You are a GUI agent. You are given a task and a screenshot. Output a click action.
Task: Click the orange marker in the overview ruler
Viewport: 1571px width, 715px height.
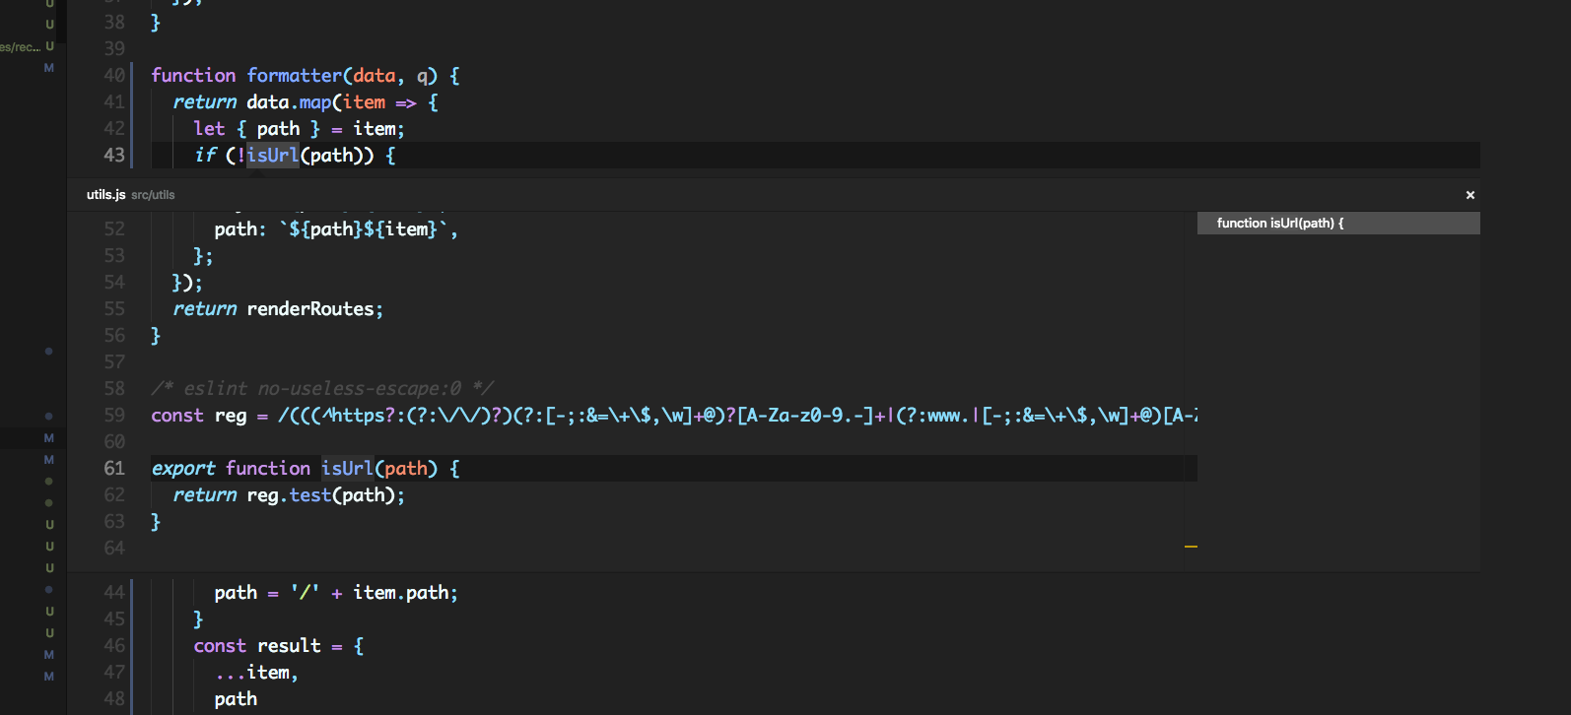[1191, 545]
